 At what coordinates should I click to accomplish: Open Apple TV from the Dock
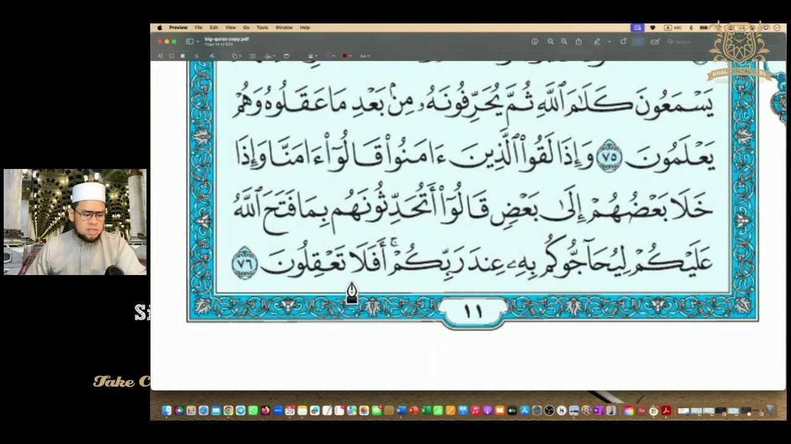click(512, 411)
